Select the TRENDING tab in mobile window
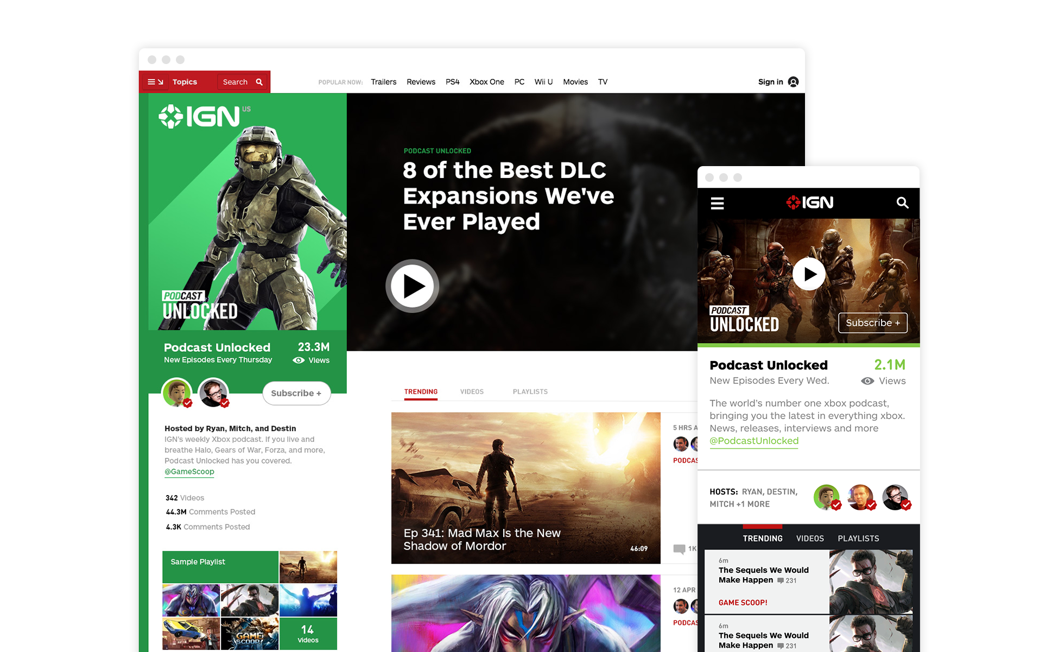The height and width of the screenshot is (652, 1046). coord(762,539)
